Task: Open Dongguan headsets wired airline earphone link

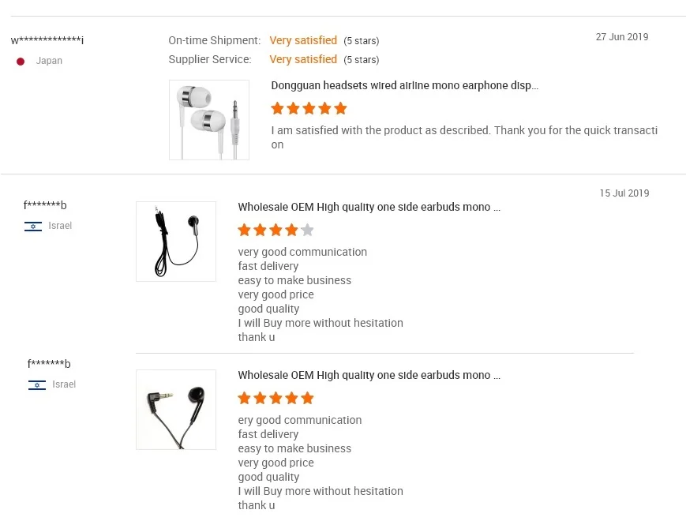Action: [404, 85]
